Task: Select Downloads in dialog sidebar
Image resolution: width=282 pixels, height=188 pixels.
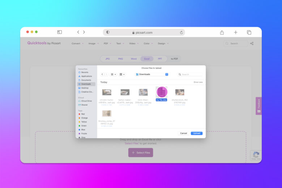Action: (86, 84)
